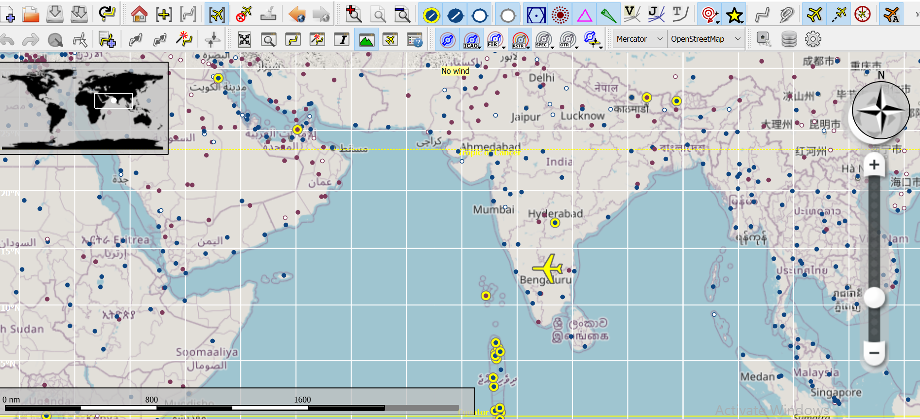
Task: Delete aircraft trail icon
Action: 244,15
